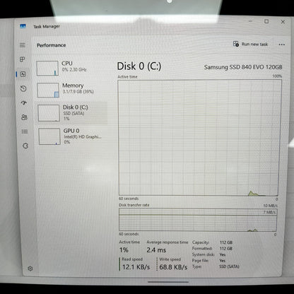Open the Services page icon
Image resolution: width=294 pixels, height=294 pixels.
point(25,146)
